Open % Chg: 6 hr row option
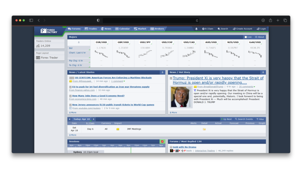This screenshot has height=169, width=302. (79, 65)
